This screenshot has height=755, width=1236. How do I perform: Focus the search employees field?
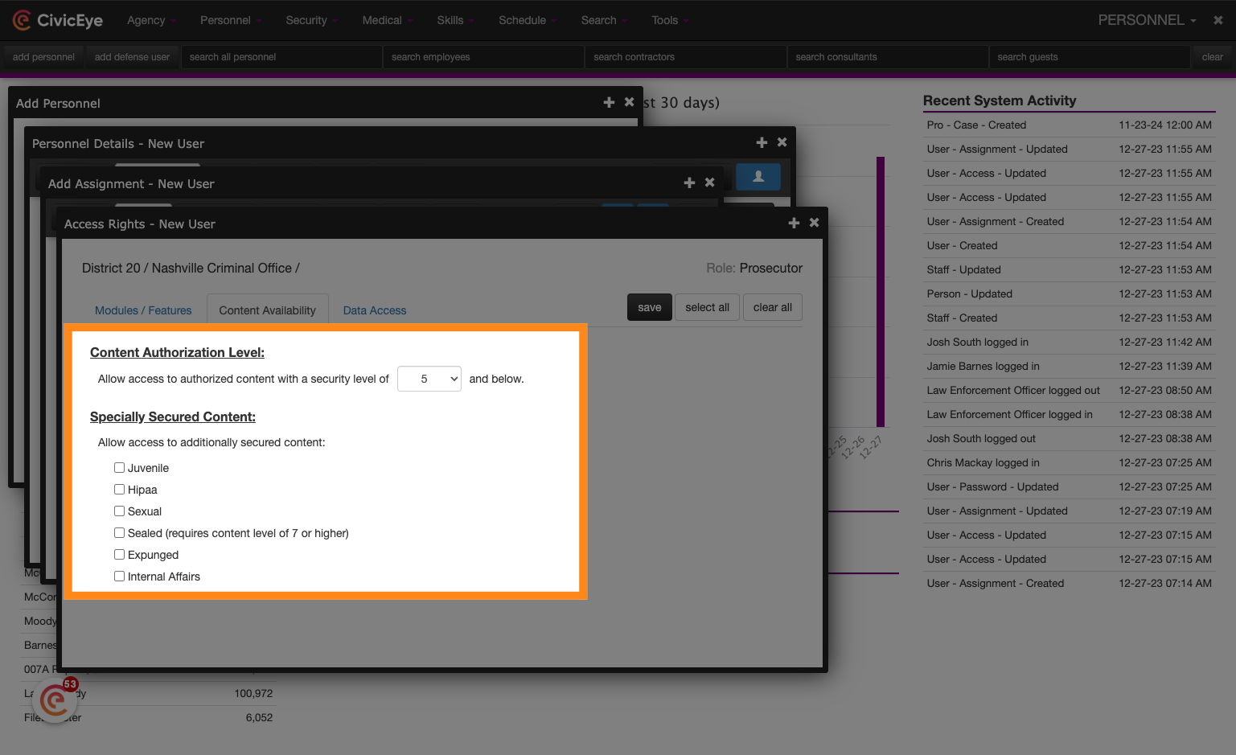coord(483,57)
